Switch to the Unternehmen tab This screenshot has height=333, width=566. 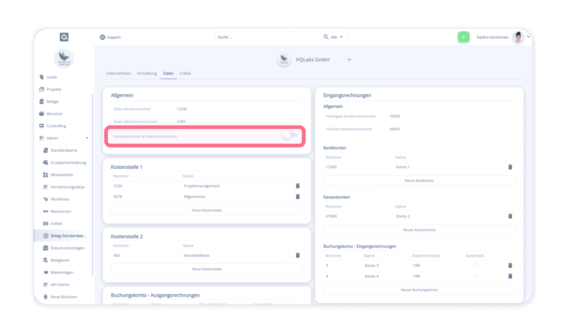(x=118, y=73)
